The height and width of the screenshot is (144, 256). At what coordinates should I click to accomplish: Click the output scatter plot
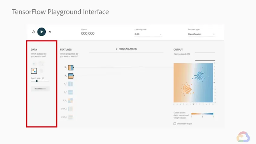(x=193, y=83)
